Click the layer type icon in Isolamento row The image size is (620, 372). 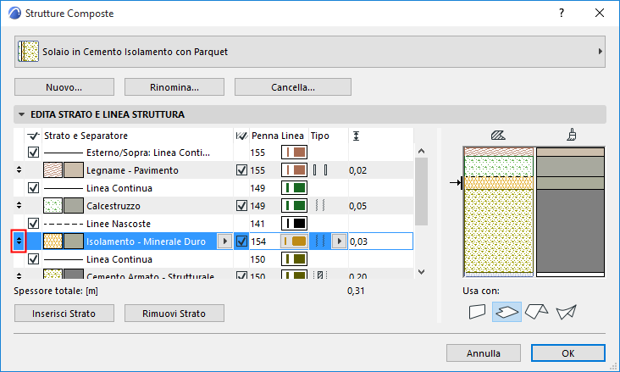pos(320,241)
